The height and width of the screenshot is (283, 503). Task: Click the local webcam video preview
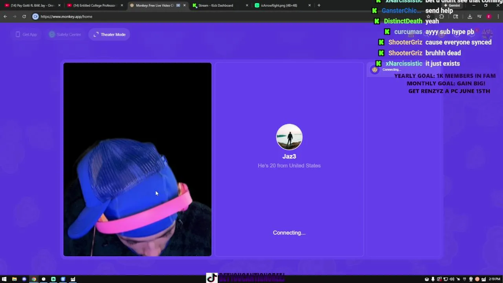(x=137, y=159)
